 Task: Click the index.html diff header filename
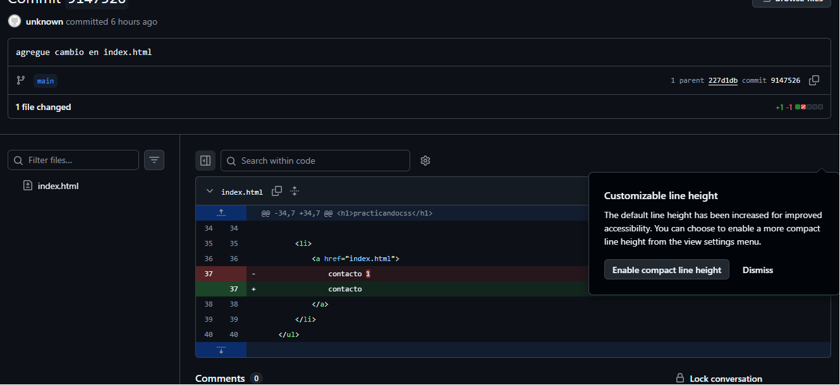coord(242,192)
